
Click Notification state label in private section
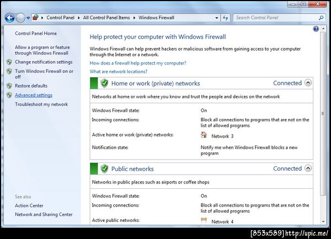pyautogui.click(x=110, y=148)
